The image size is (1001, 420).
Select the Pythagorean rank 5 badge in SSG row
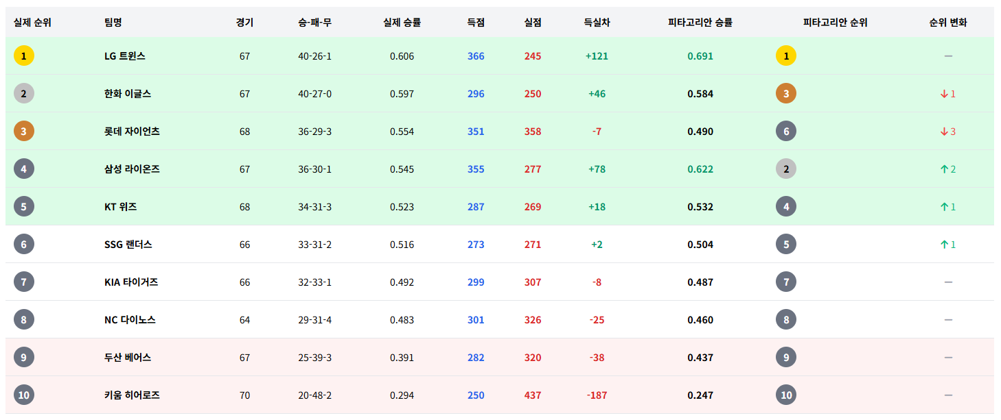(786, 245)
